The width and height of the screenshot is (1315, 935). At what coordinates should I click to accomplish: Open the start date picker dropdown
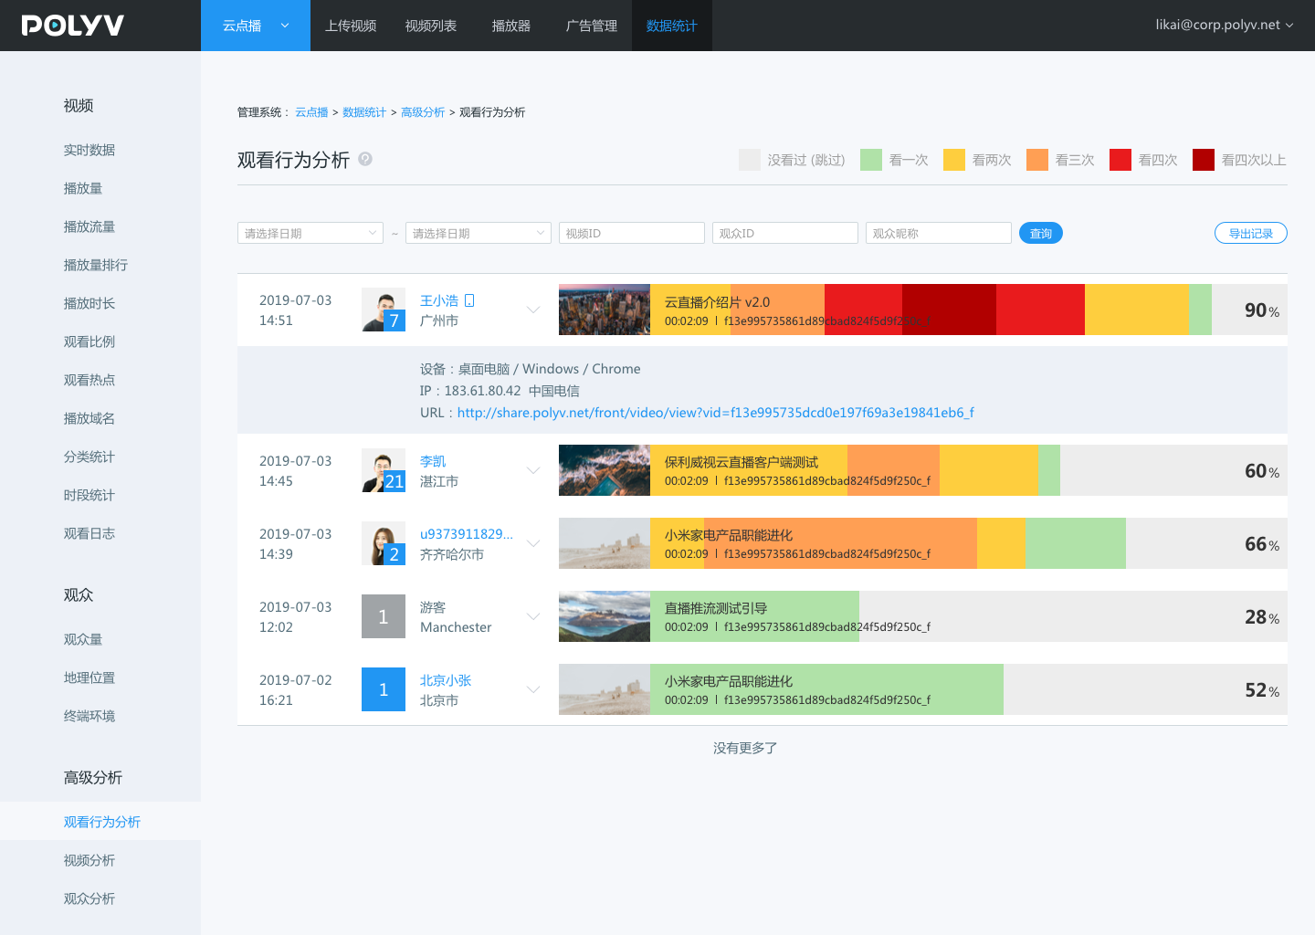click(x=310, y=233)
